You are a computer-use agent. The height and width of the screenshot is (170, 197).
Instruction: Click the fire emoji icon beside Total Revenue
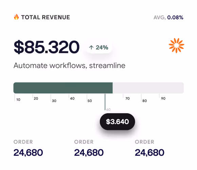(x=16, y=17)
